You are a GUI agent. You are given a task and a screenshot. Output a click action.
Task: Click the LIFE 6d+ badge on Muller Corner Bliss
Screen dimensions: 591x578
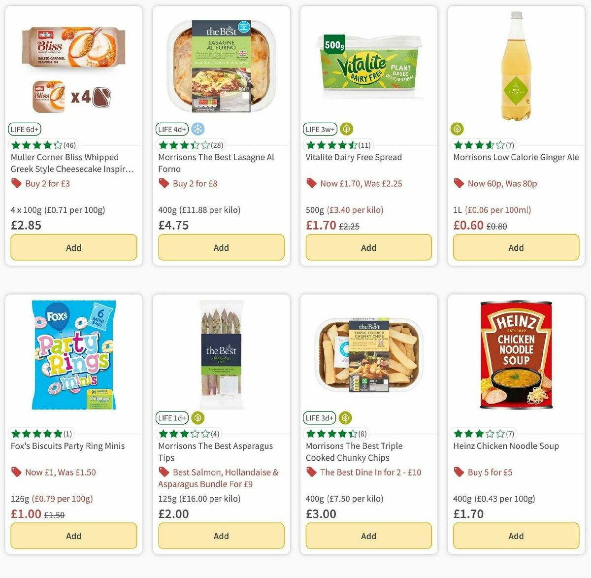[x=24, y=129]
